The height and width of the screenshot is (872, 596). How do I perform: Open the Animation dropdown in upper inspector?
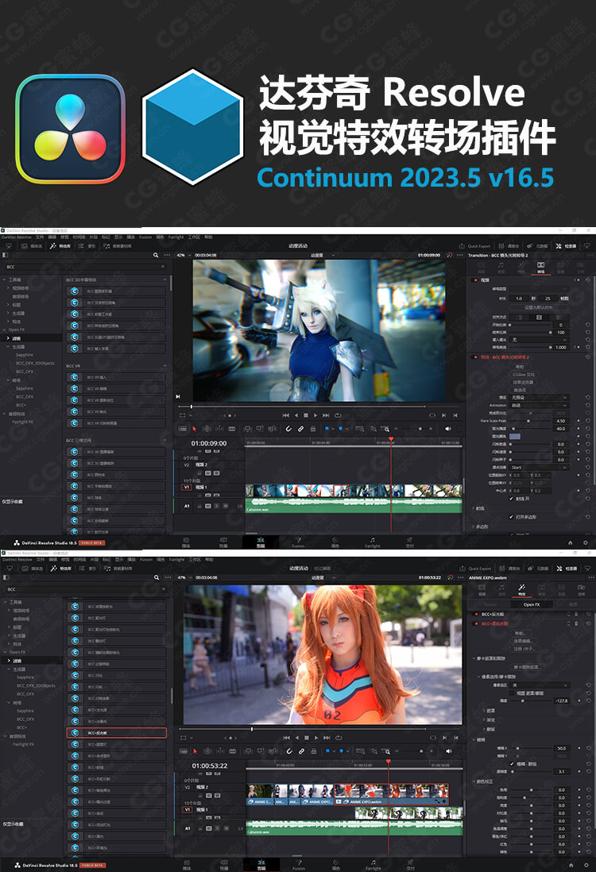[539, 405]
